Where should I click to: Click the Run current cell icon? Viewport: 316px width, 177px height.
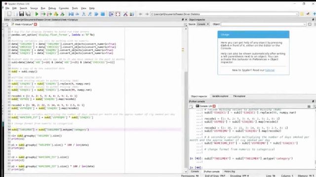(x=43, y=14)
